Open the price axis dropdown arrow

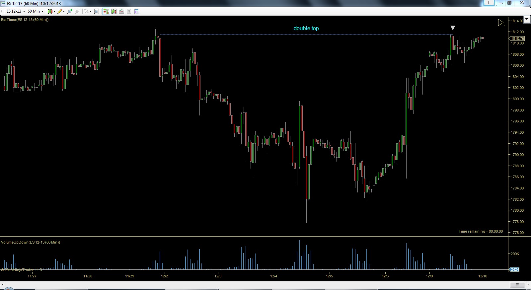[527, 19]
